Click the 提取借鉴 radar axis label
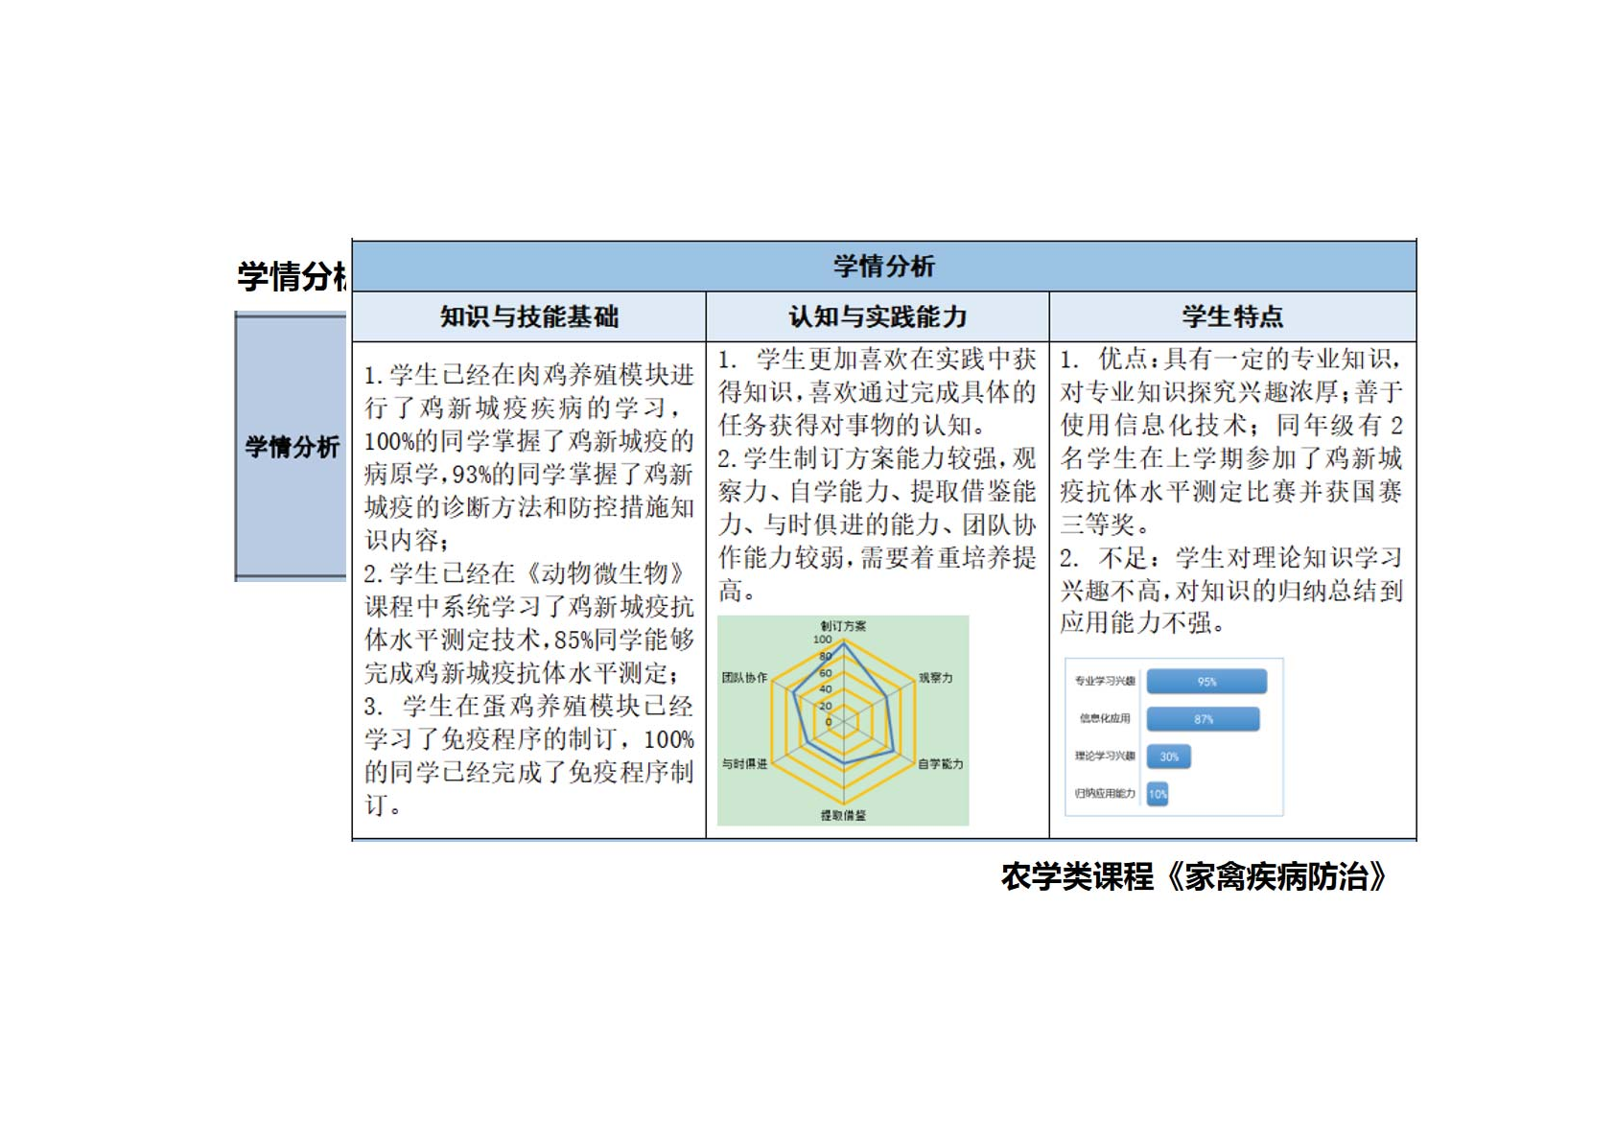1615x1141 pixels. click(843, 815)
